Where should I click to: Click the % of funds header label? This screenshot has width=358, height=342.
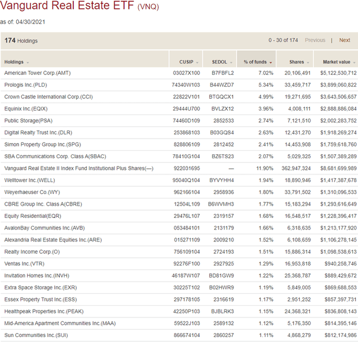tap(255, 62)
